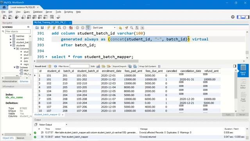This screenshot has width=250, height=141.
Task: Search table data toolbar icon
Action: tap(52, 17)
